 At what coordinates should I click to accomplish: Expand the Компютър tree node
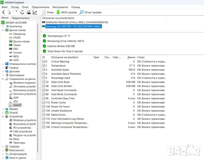tap(3, 26)
